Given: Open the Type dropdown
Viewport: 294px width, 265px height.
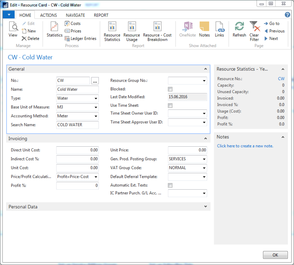Looking at the screenshot, I should (95, 98).
